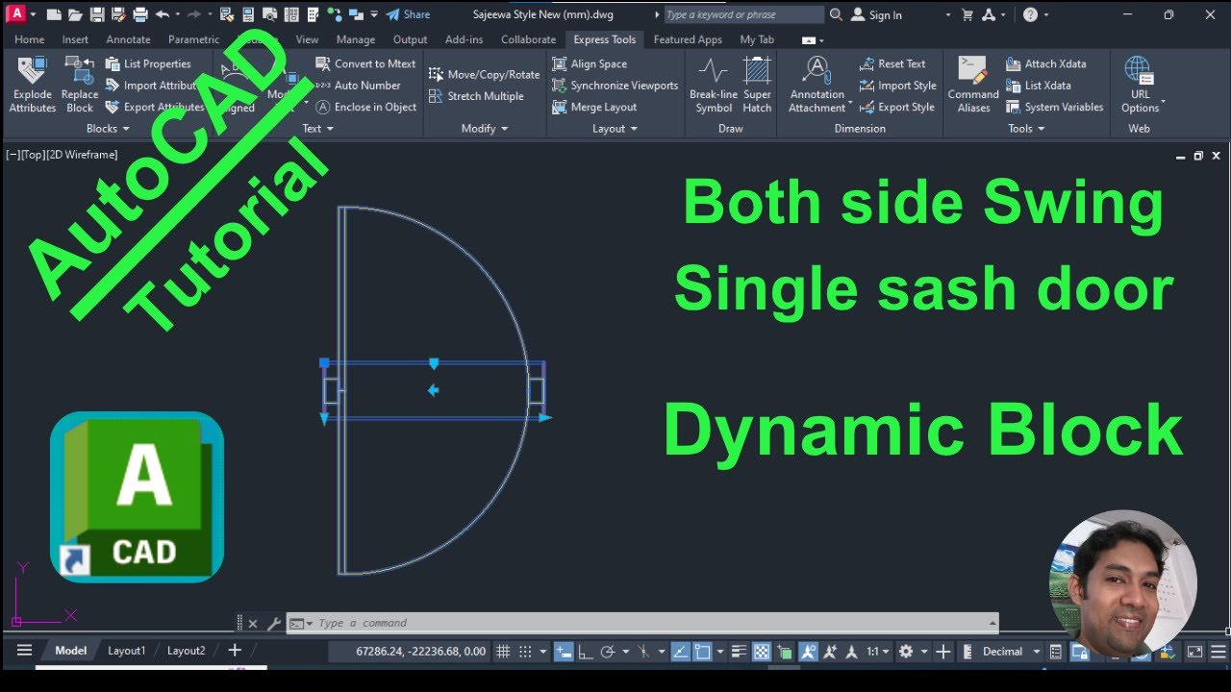Click the Explode Attributes tool
The width and height of the screenshot is (1231, 692).
33,85
